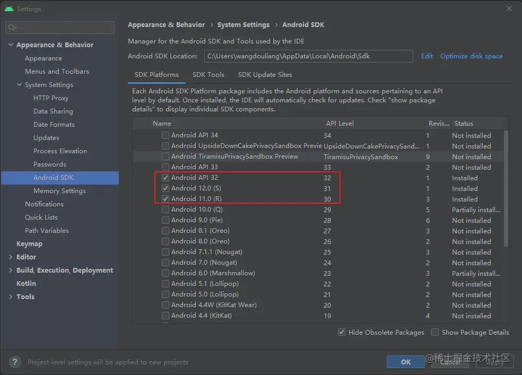Check the Android 8.0 (Oreo) checkbox
Screen dimensions: 522x375
click(165, 241)
